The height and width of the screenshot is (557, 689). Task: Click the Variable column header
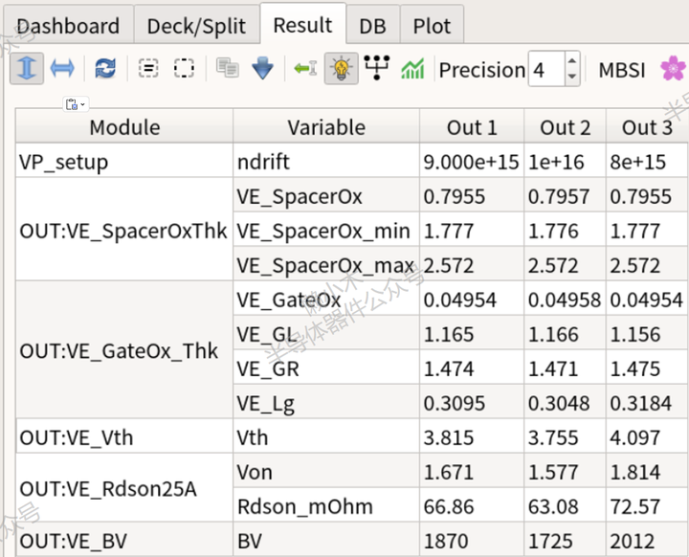326,127
